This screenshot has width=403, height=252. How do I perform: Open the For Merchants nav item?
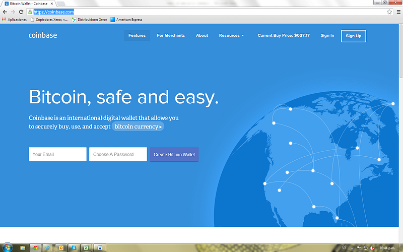pos(171,35)
